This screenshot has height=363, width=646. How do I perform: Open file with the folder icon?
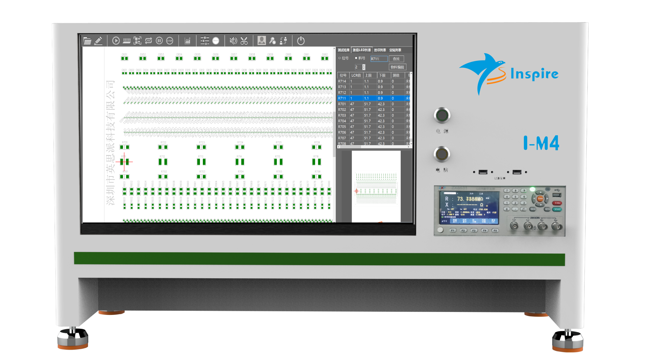tap(87, 41)
